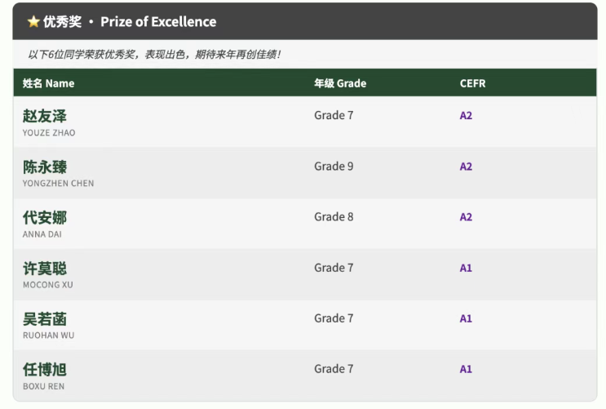The height and width of the screenshot is (409, 606).
Task: Click RUOHAN WU pinyin text
Action: pyautogui.click(x=48, y=336)
